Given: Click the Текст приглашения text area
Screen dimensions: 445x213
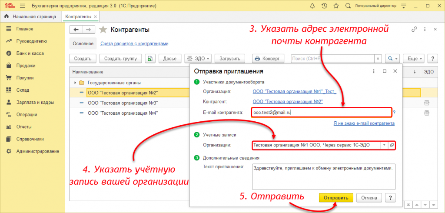Looking at the screenshot, I should pos(323,176).
